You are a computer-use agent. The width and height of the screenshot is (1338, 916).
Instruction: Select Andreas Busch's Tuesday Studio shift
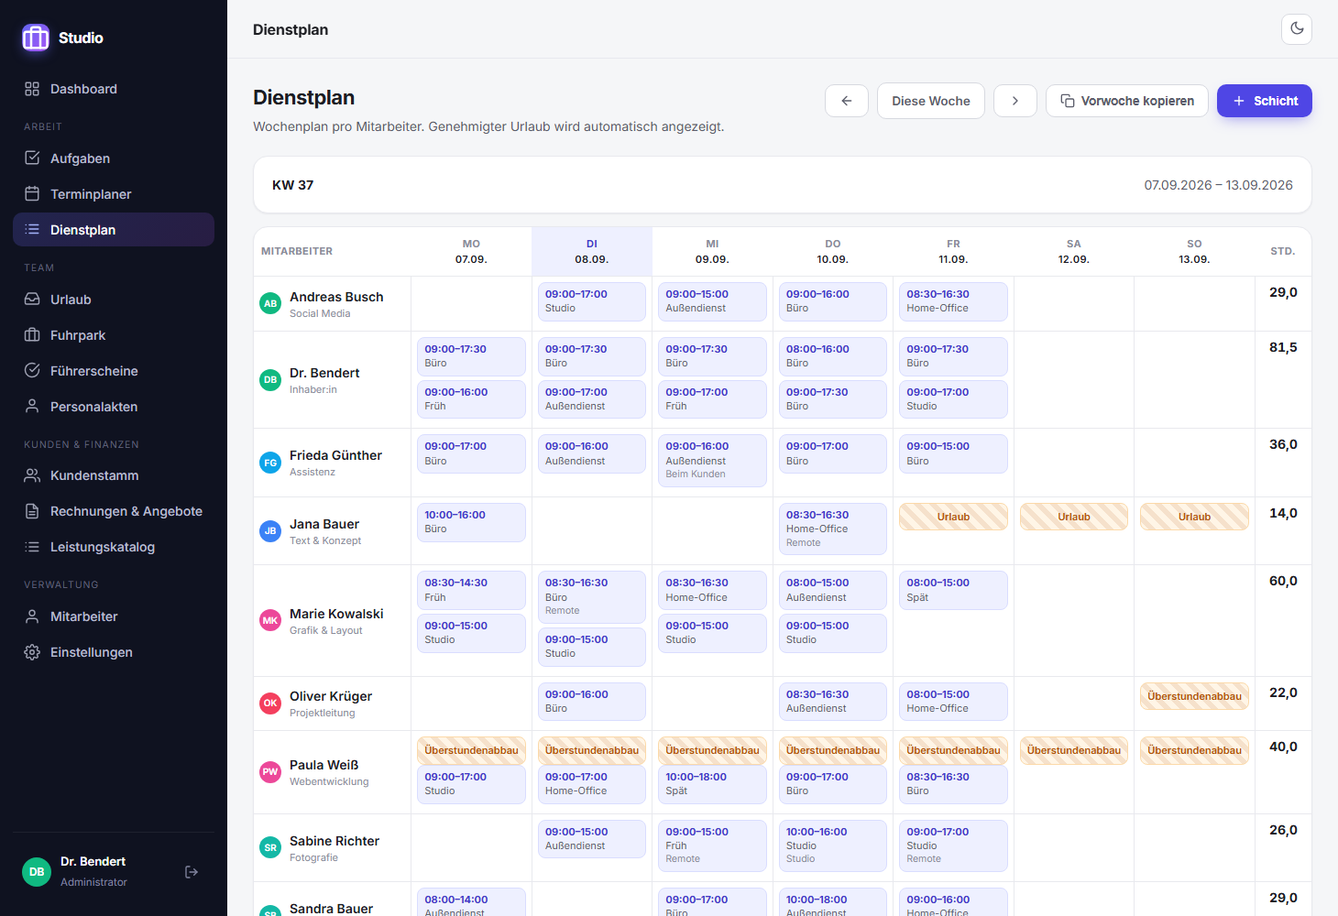point(592,301)
